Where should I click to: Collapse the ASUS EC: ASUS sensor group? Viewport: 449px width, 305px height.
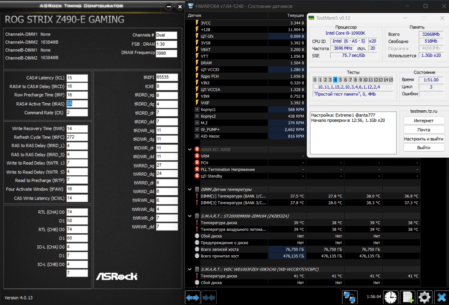(190, 149)
